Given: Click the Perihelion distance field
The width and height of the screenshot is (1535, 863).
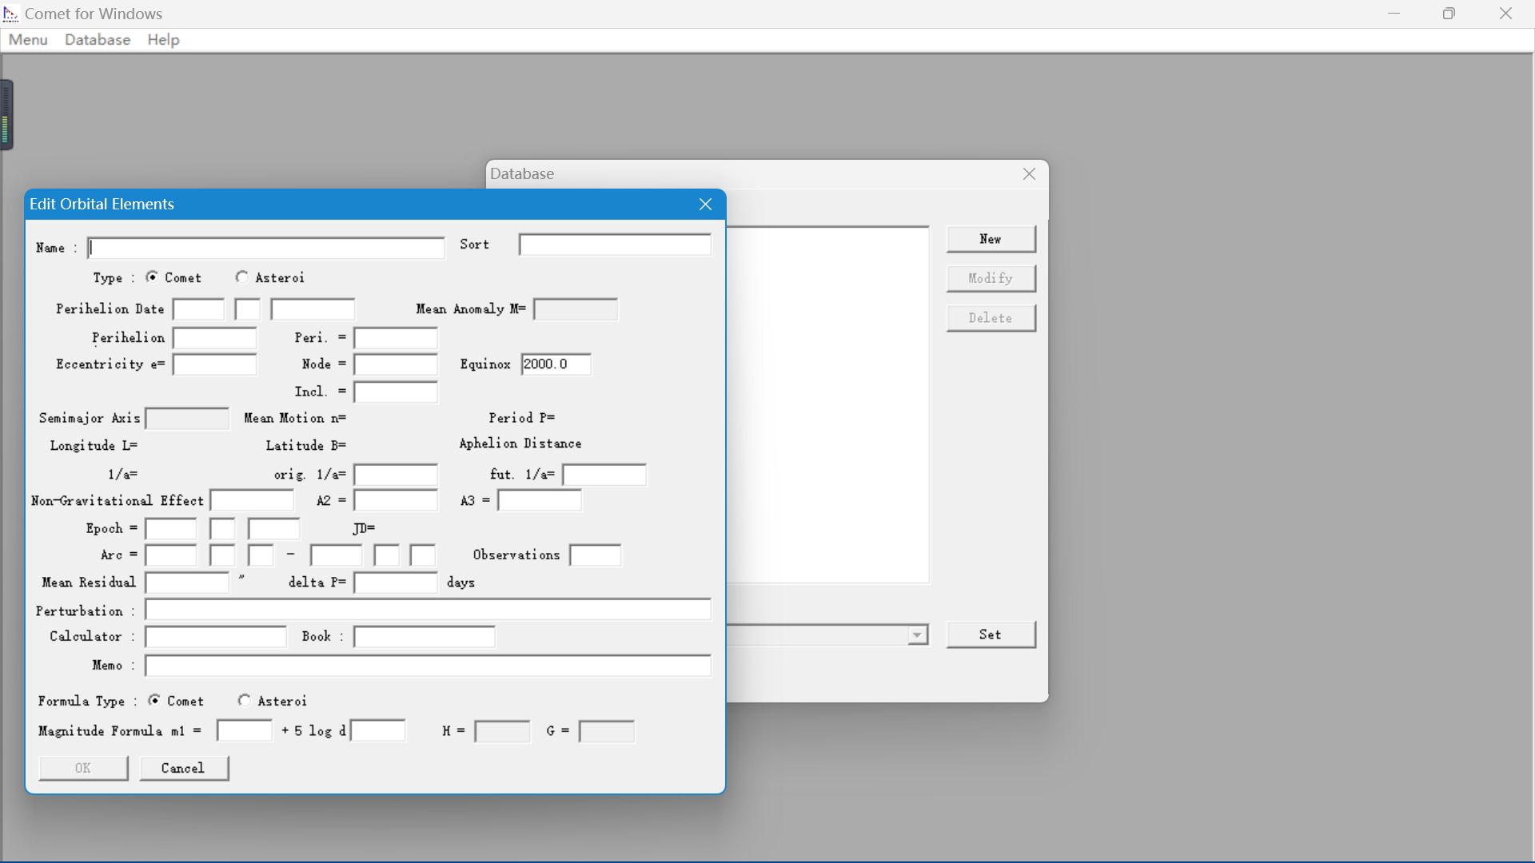Looking at the screenshot, I should tap(215, 338).
